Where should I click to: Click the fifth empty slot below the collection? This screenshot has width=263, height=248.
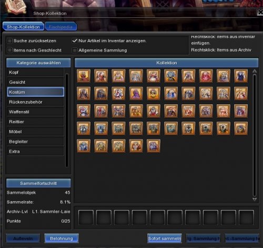click(x=157, y=217)
